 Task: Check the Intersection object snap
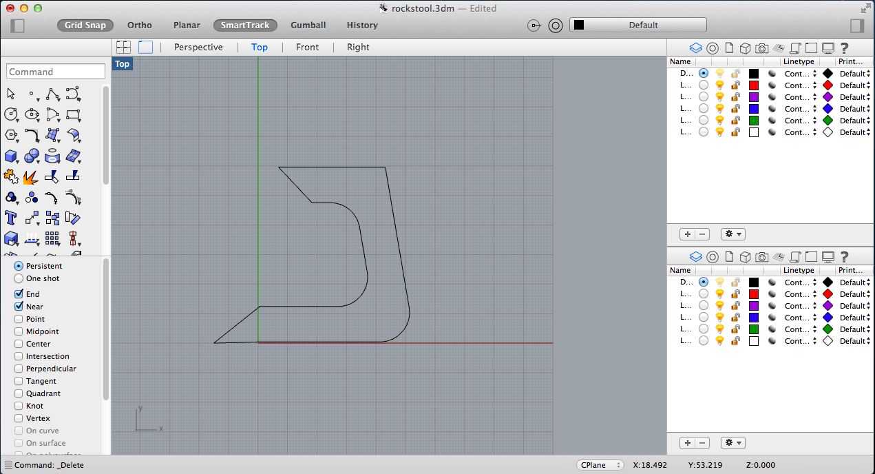click(x=19, y=356)
